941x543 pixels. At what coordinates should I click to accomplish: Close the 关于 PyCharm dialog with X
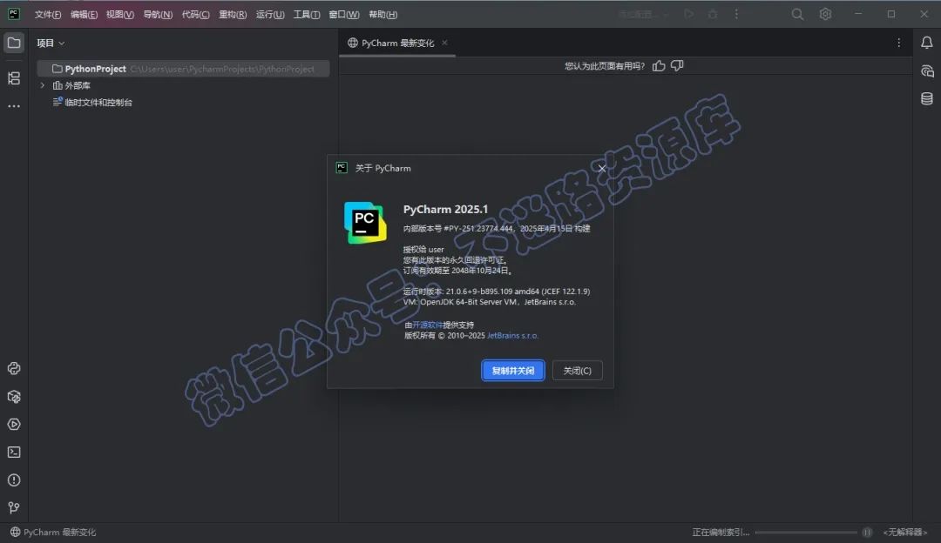coord(602,169)
